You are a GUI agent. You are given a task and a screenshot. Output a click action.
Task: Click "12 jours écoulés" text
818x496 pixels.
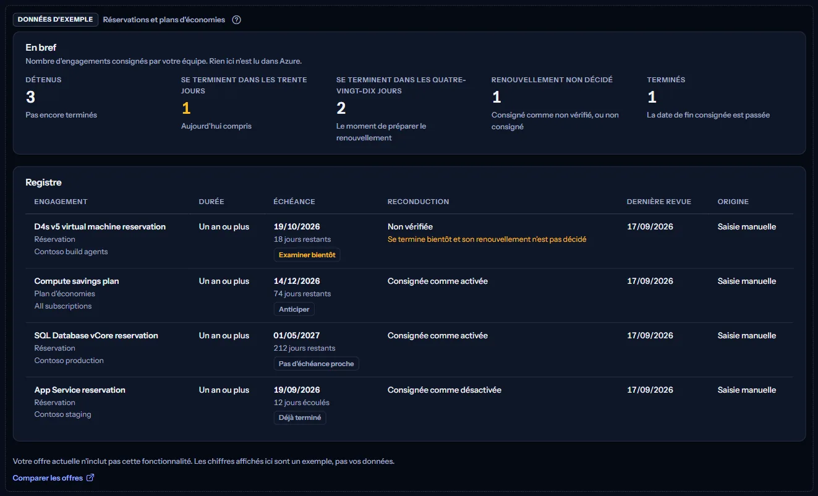[302, 403]
